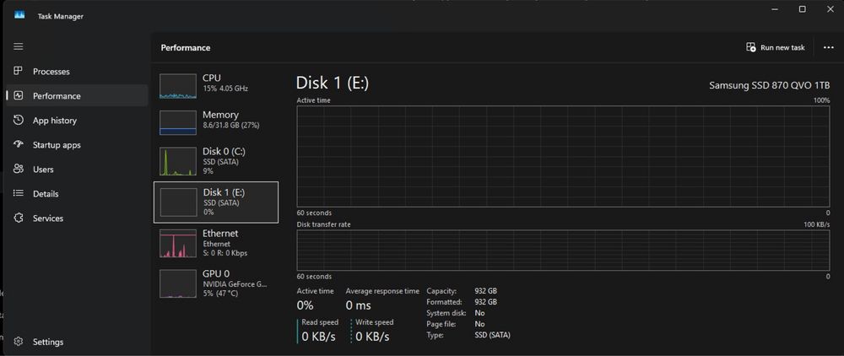This screenshot has width=844, height=356.
Task: Click the Details list icon
Action: coord(19,193)
